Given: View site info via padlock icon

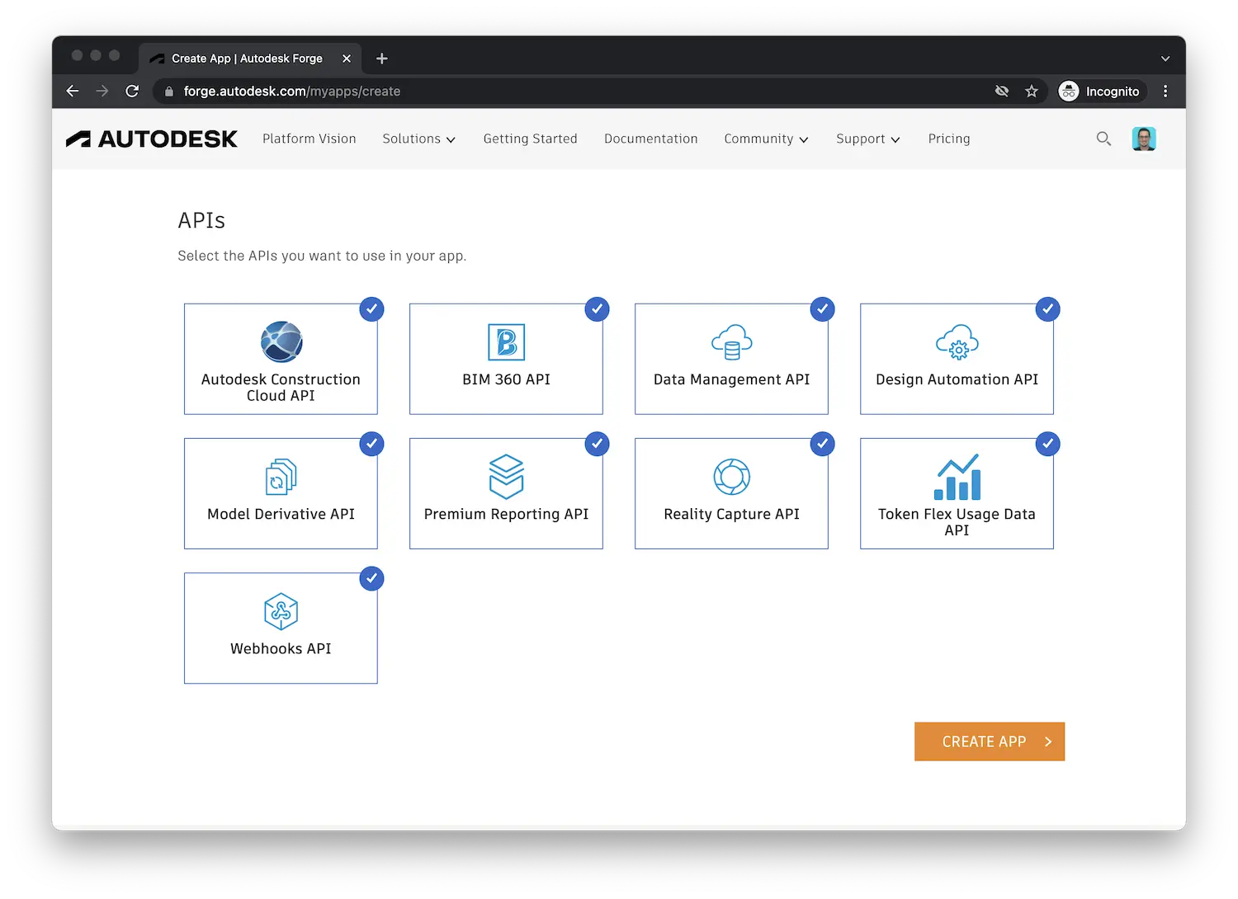Looking at the screenshot, I should point(169,92).
